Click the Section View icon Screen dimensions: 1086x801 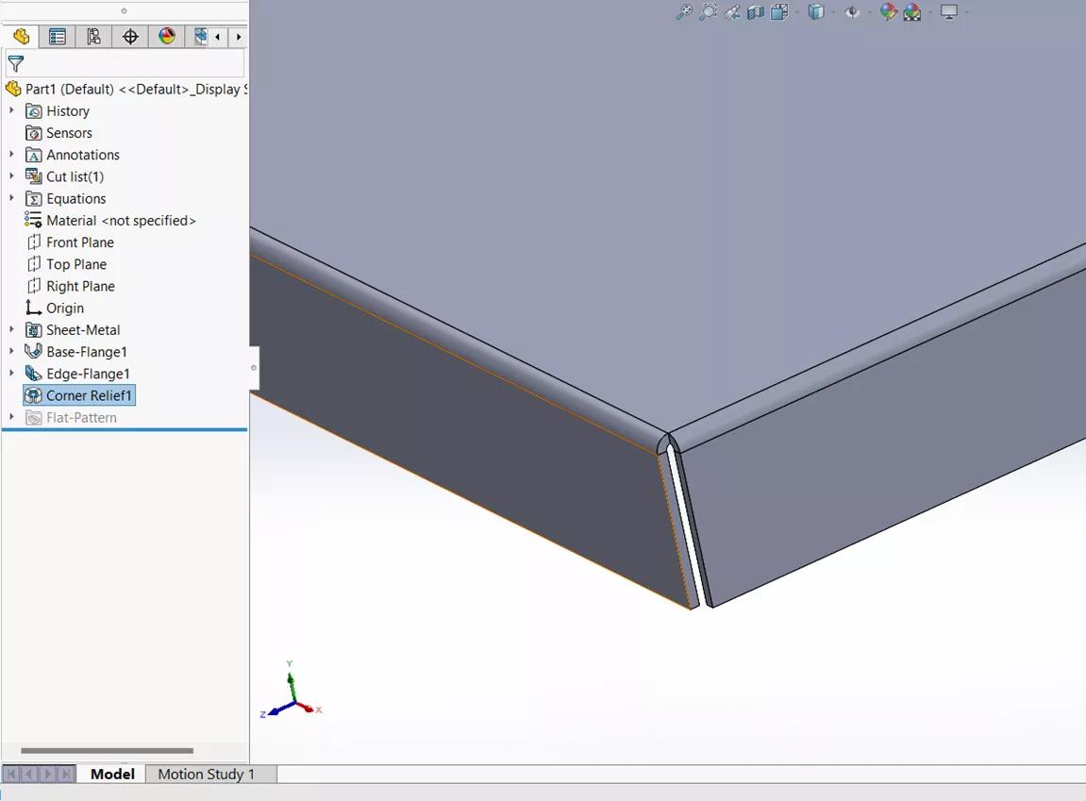756,11
